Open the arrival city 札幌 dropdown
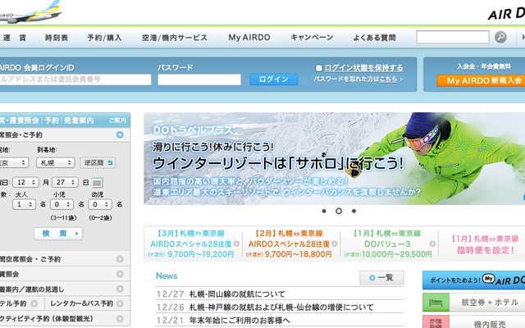The height and width of the screenshot is (328, 525). (x=55, y=162)
